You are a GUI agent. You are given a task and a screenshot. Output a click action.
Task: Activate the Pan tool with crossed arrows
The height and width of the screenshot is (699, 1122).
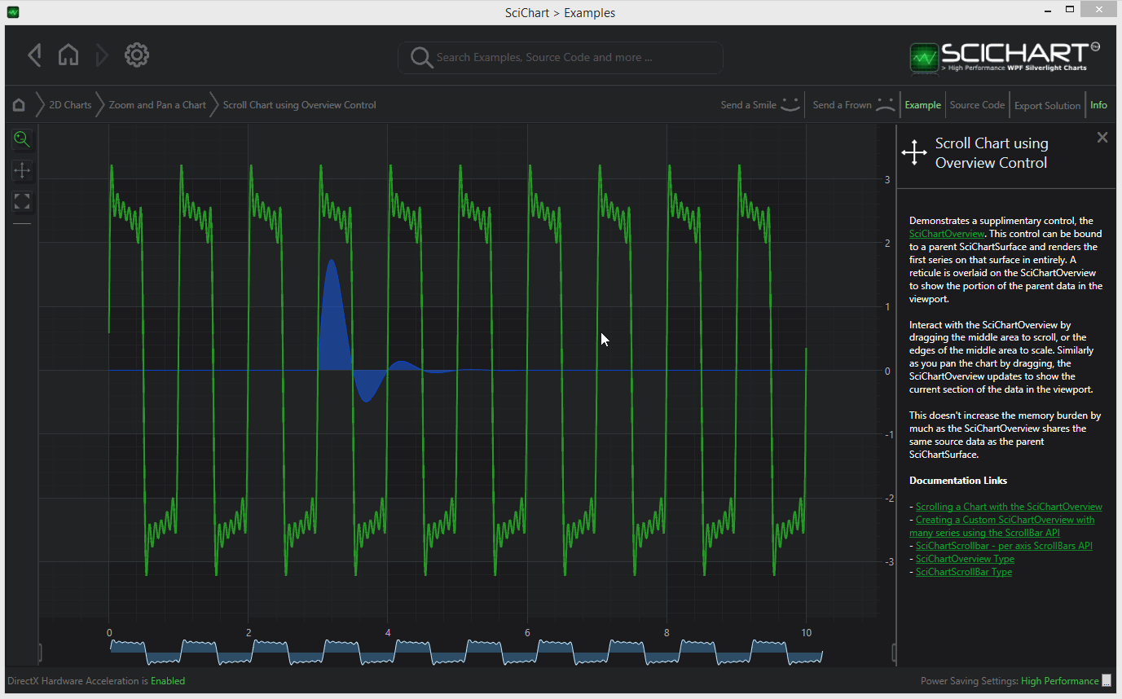click(21, 170)
